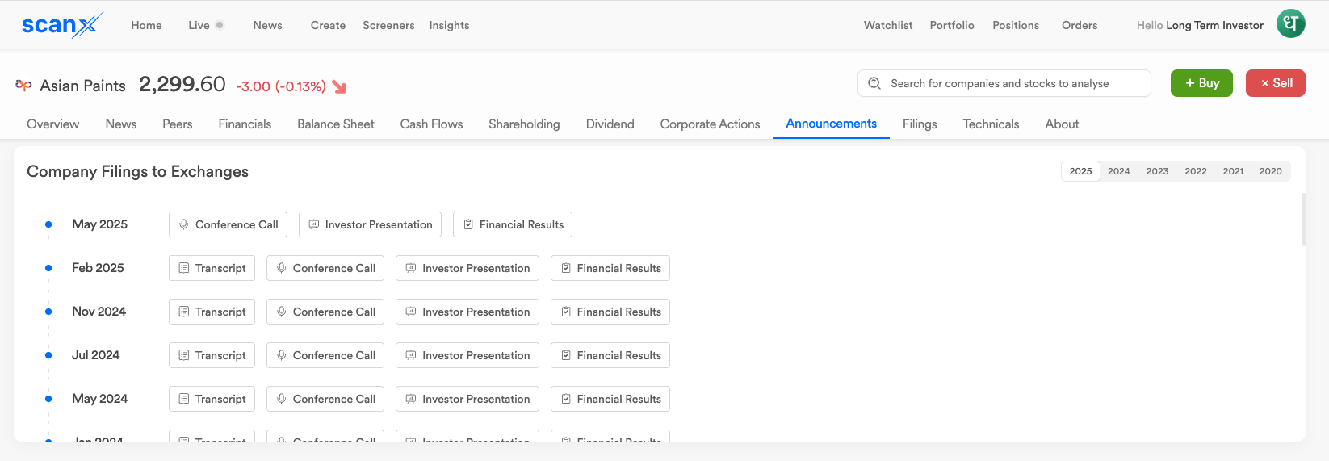Click document icon in Nov 2024 Transcript
1329x461 pixels.
click(184, 312)
